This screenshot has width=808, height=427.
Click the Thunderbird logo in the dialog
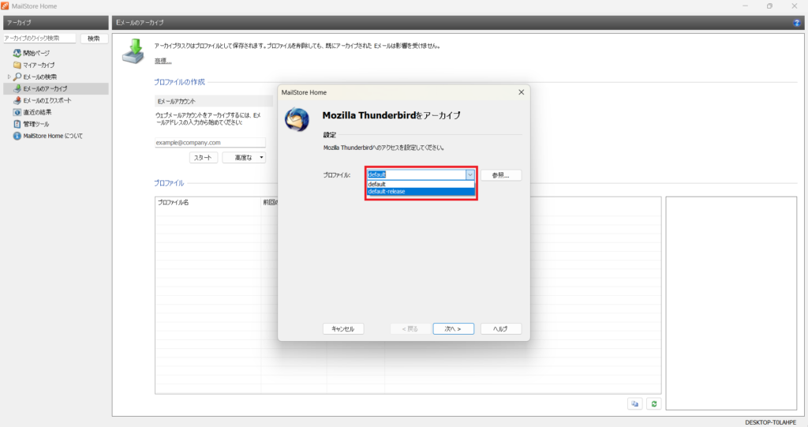[297, 120]
